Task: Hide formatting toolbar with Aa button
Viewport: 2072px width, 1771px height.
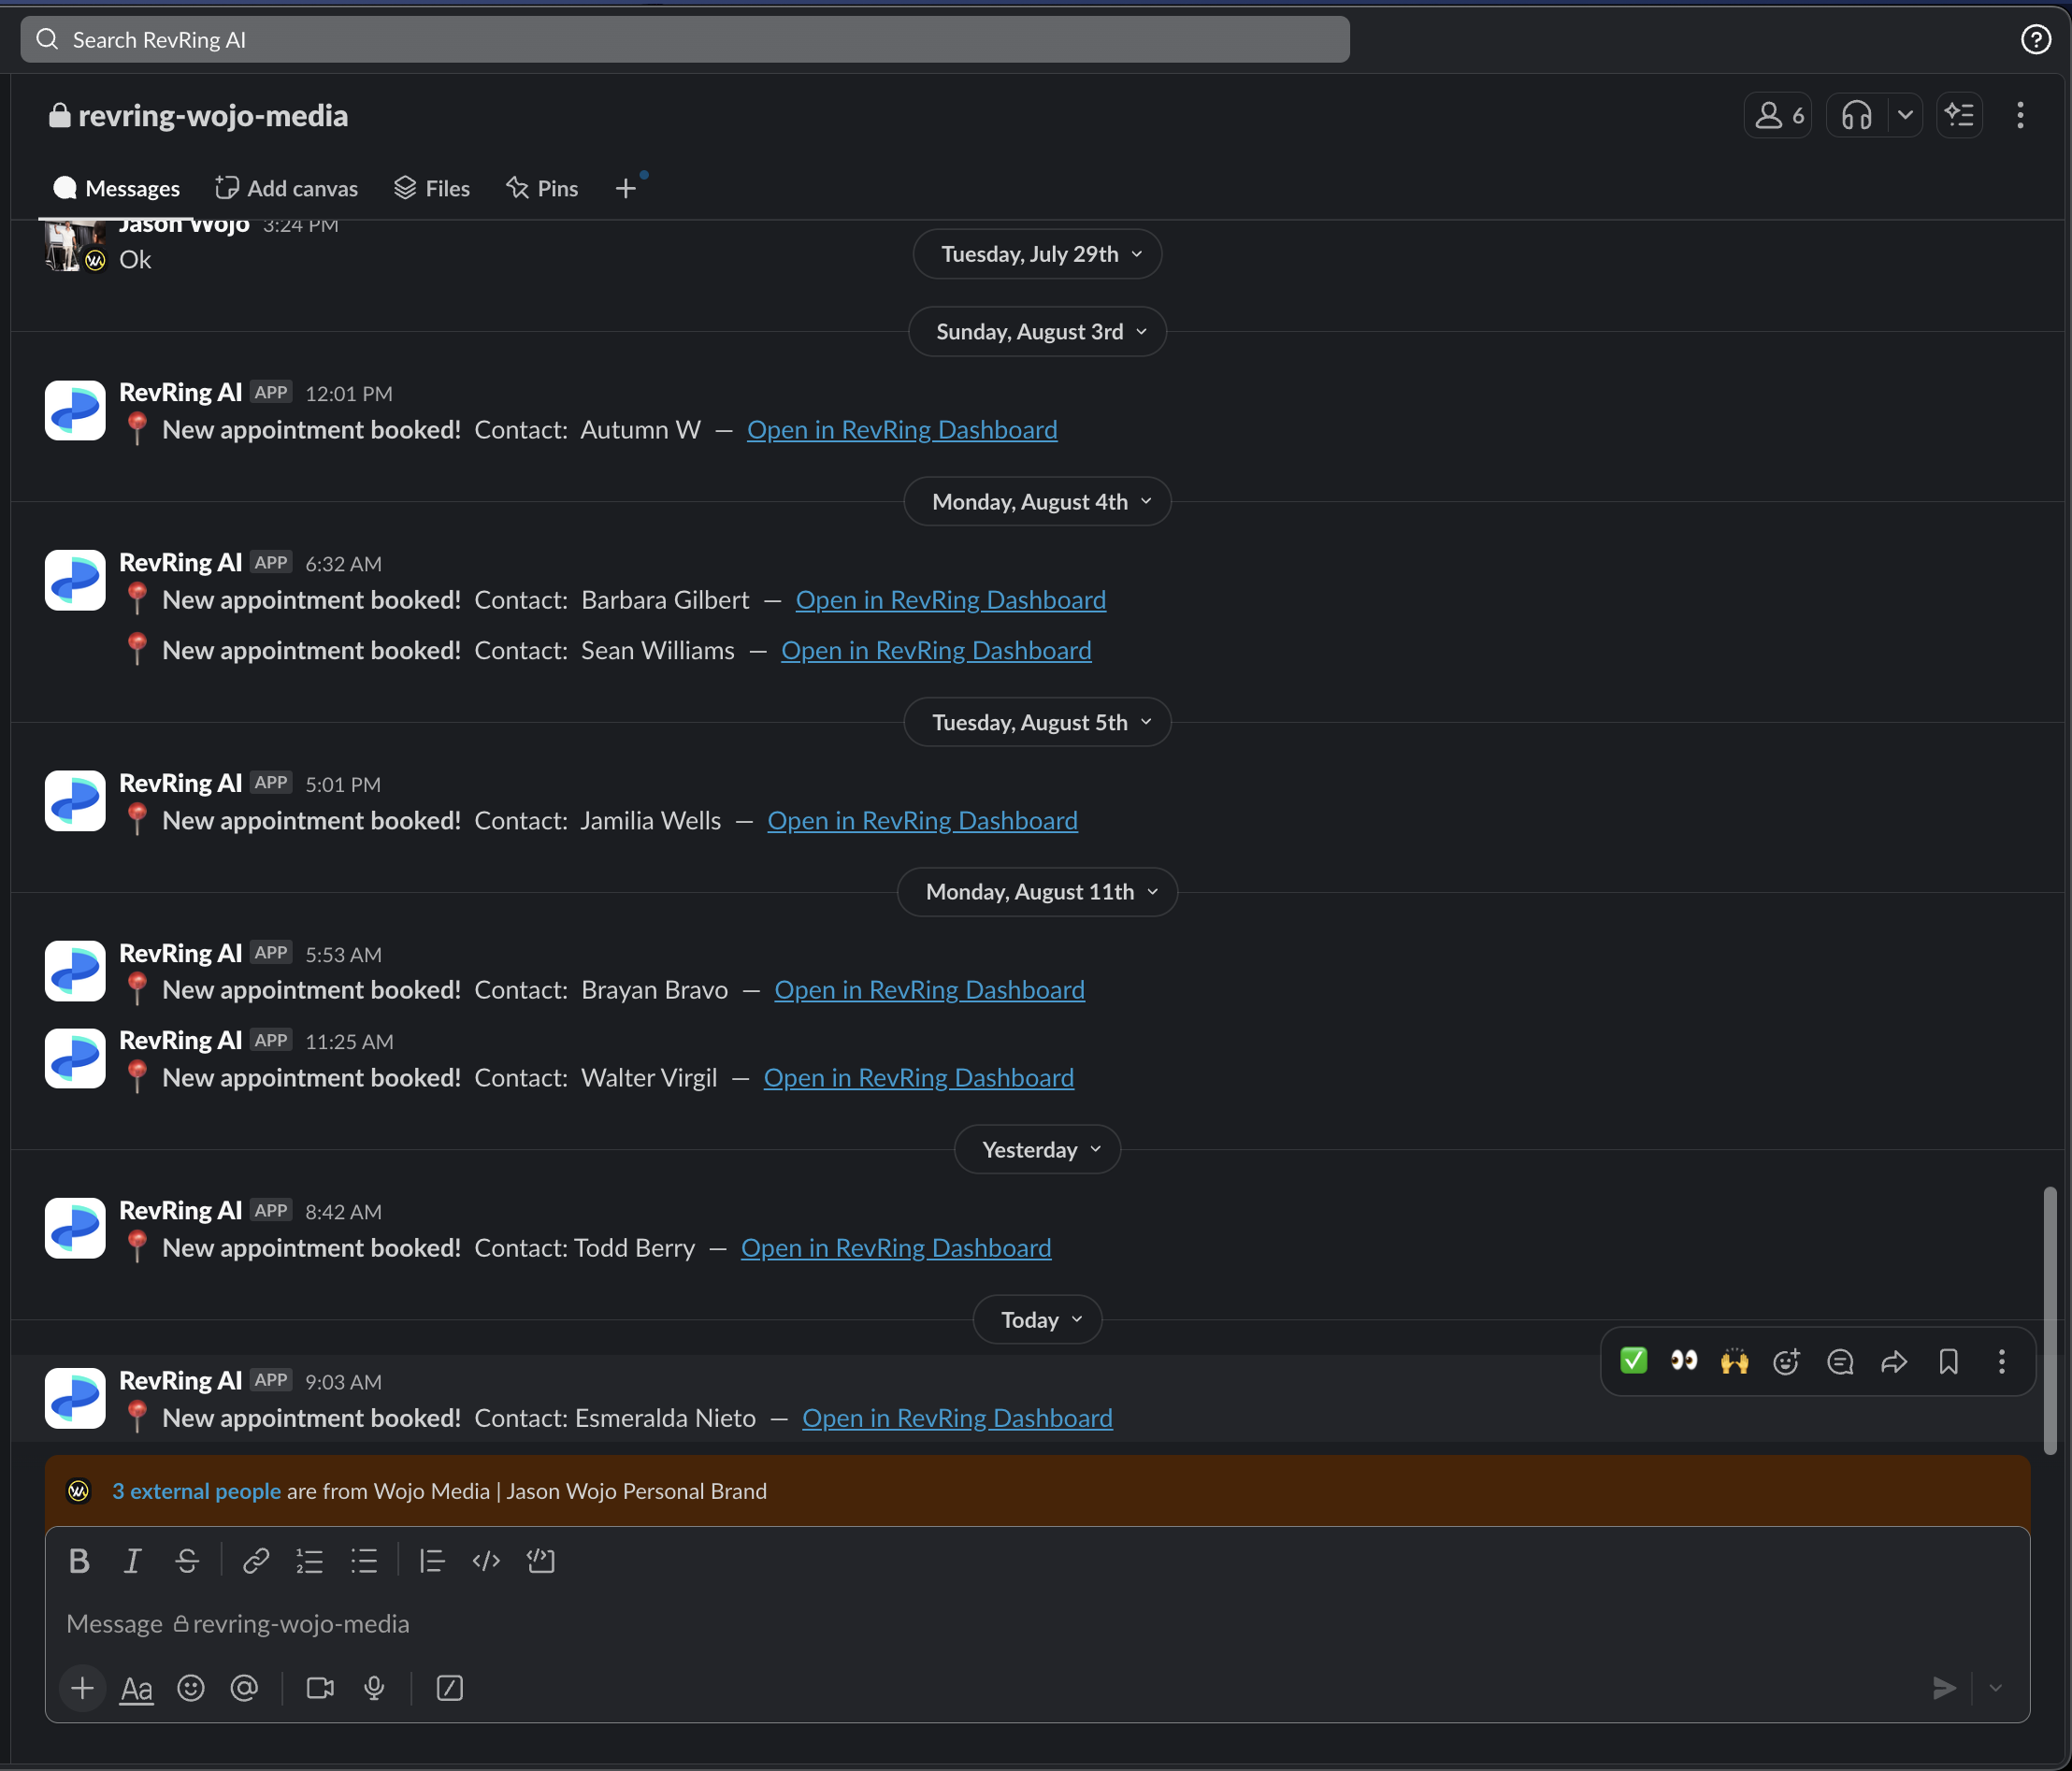Action: click(x=136, y=1688)
